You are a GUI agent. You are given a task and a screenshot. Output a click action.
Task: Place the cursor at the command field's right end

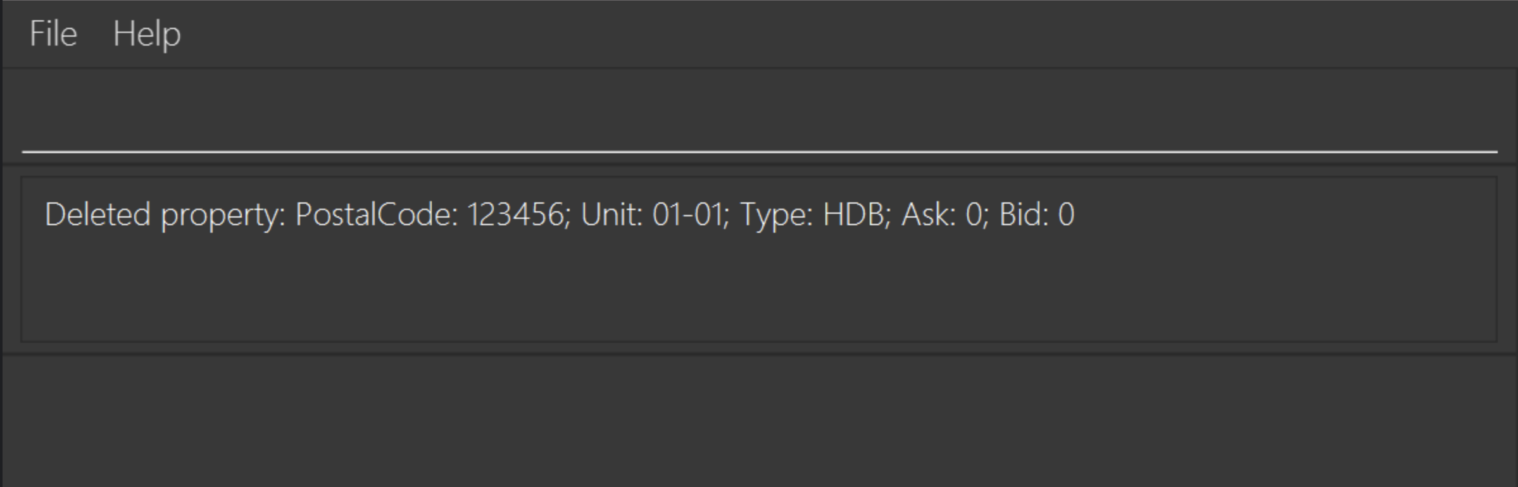(1488, 117)
